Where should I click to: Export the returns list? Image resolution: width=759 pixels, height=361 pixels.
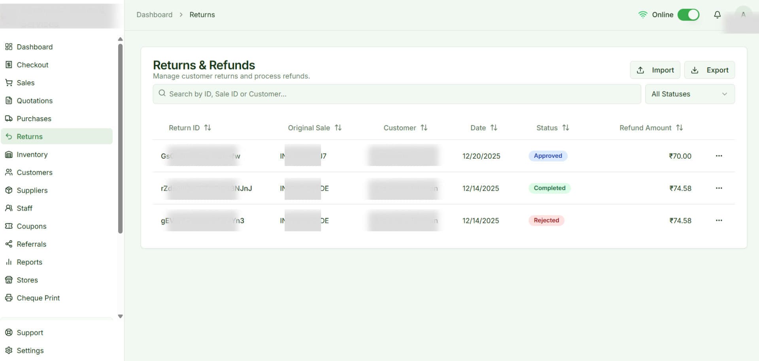[709, 70]
